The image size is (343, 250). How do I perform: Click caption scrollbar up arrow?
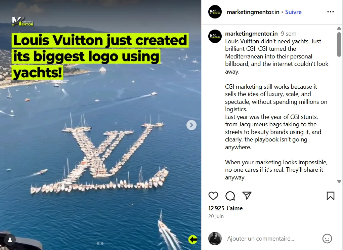coord(339,28)
